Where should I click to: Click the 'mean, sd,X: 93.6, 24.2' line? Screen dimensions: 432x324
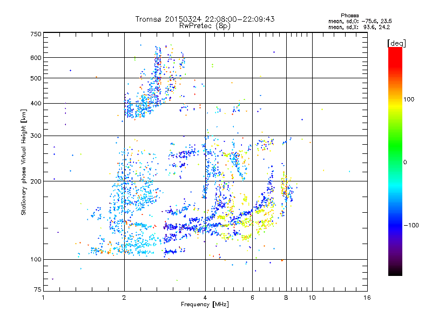pyautogui.click(x=359, y=27)
